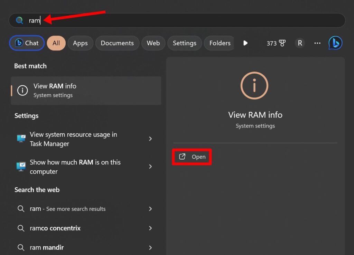This screenshot has height=255, width=354.
Task: Click the magnifier icon in the search bar
Action: (19, 20)
